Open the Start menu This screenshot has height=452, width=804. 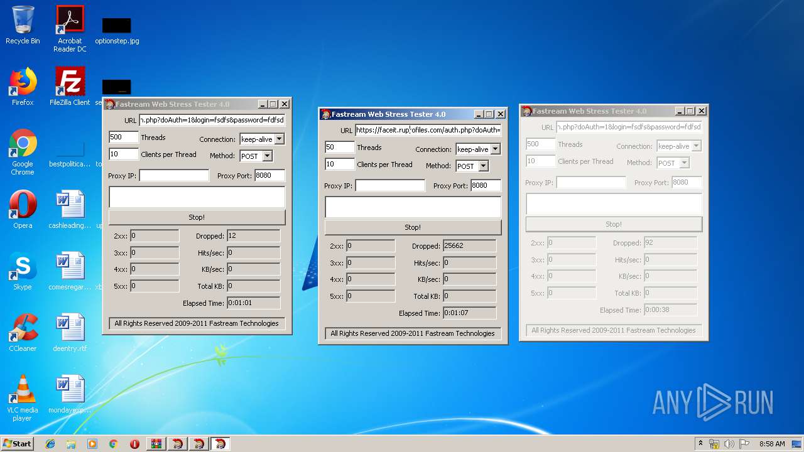(x=18, y=444)
